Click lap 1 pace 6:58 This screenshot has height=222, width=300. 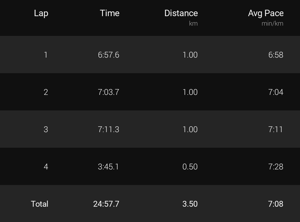pyautogui.click(x=276, y=55)
